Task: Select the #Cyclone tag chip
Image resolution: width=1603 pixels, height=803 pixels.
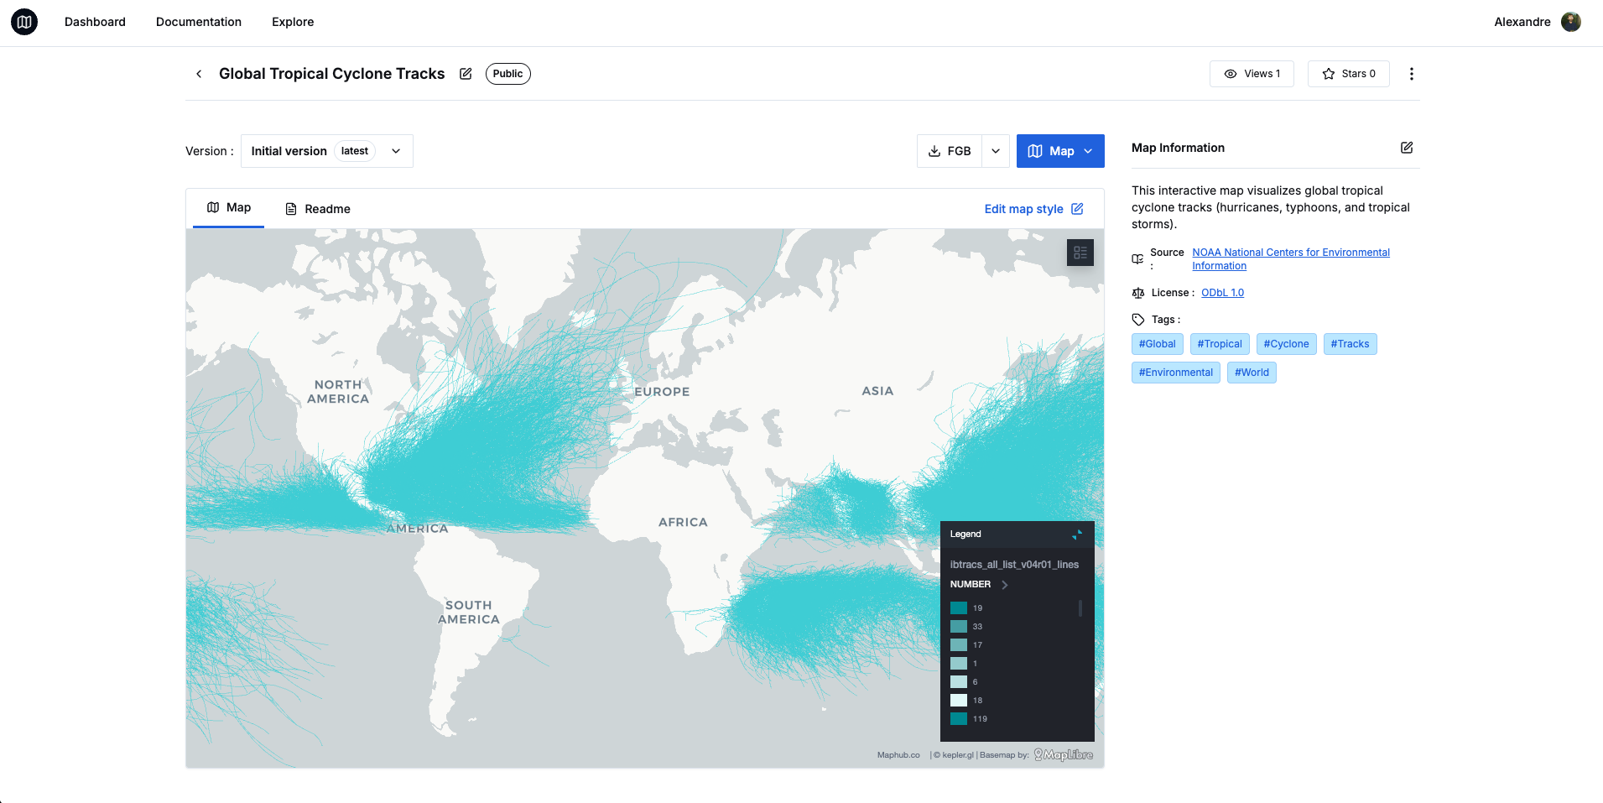Action: click(x=1286, y=343)
